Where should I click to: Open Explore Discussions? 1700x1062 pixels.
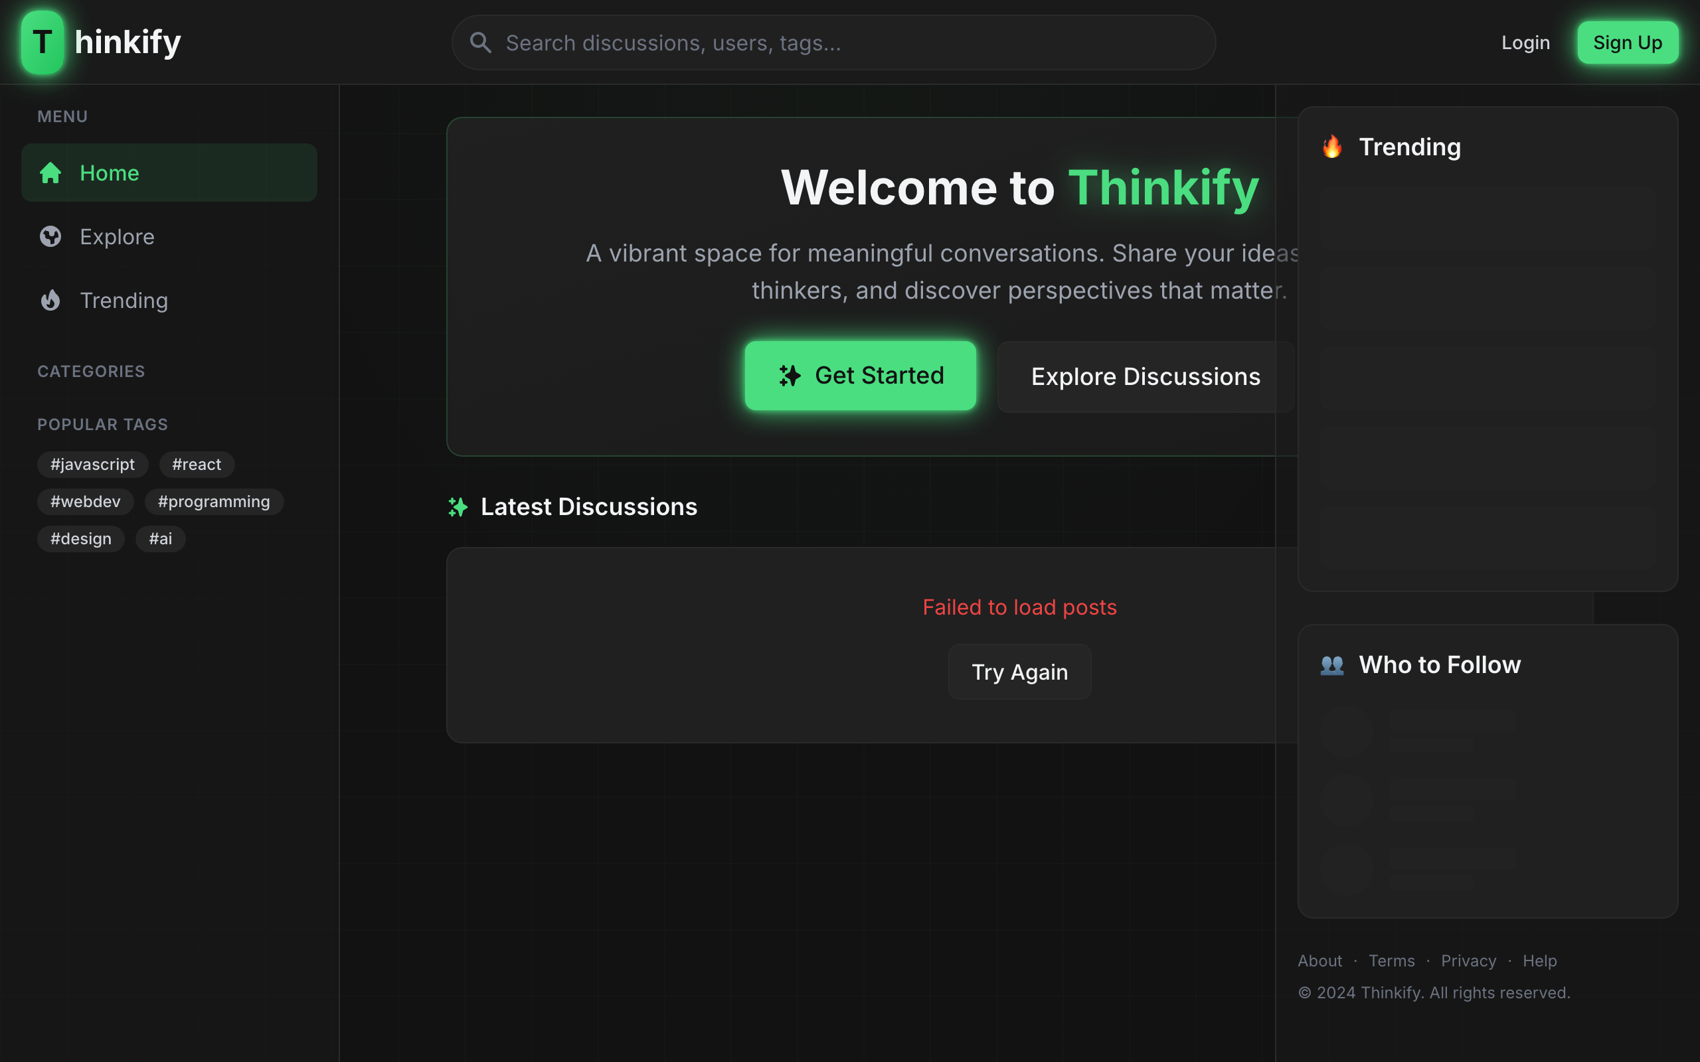click(x=1145, y=376)
